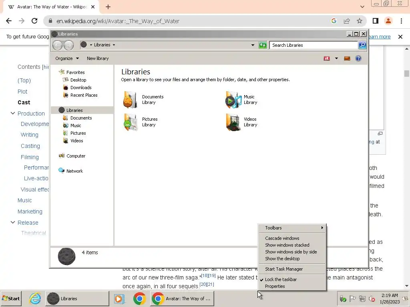This screenshot has width=410, height=307.
Task: Reload the Chrome page
Action: pyautogui.click(x=34, y=21)
